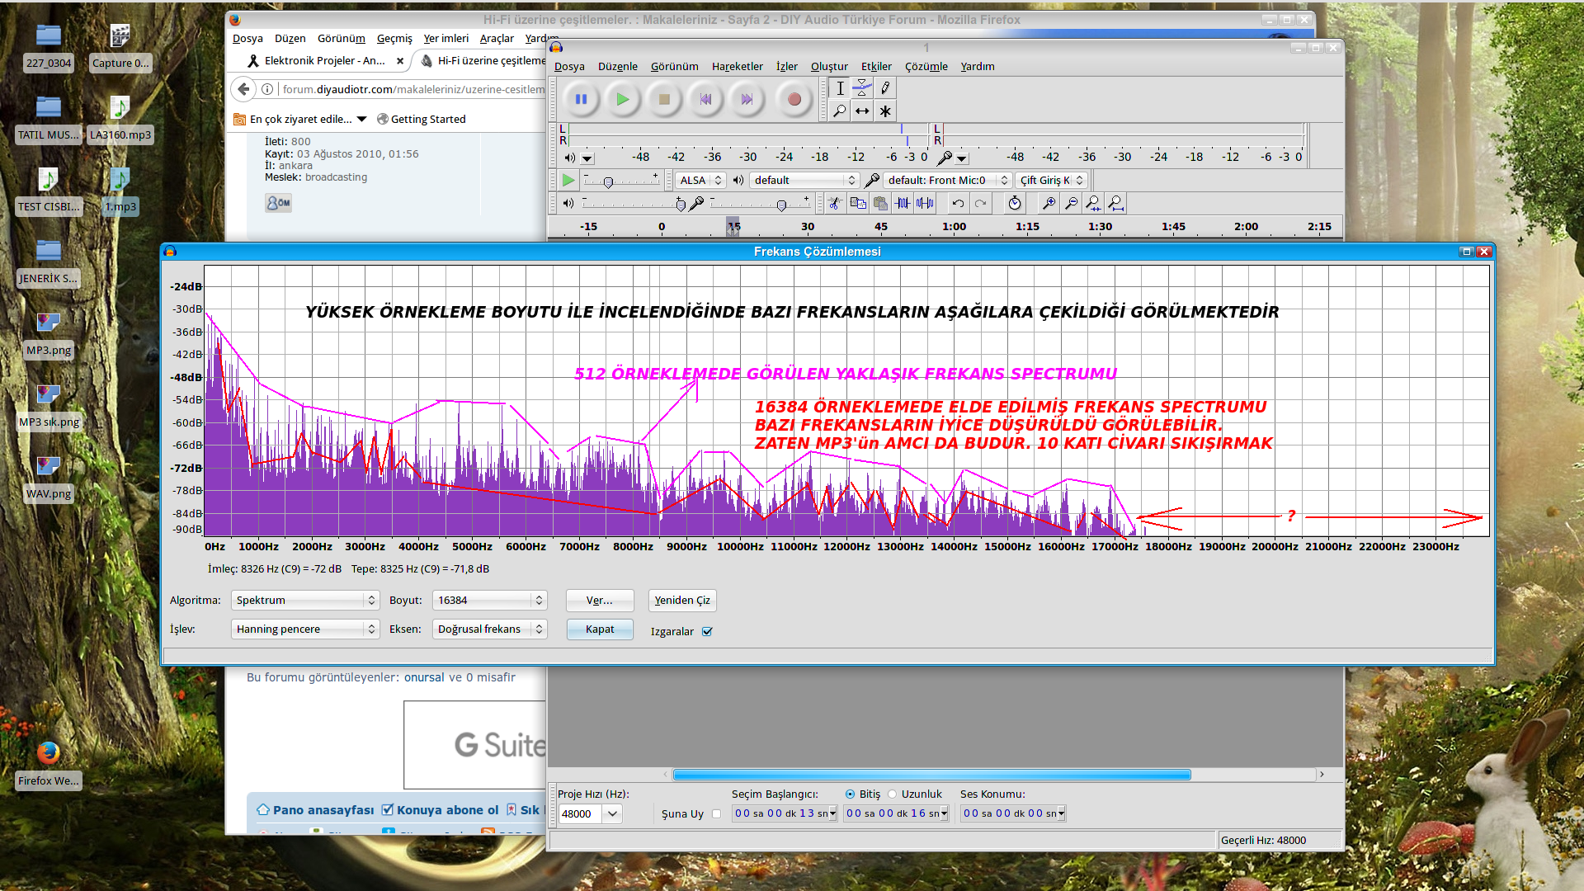Open the Algoritma Spektrum dropdown
Viewport: 1584px width, 891px height.
pyautogui.click(x=305, y=601)
